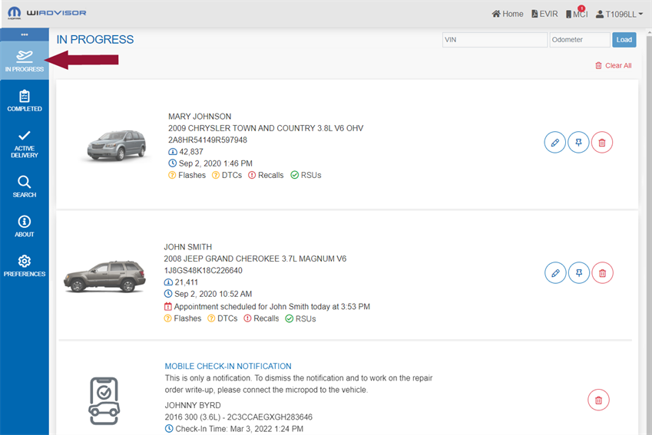Click odometer reading 42,837

(186, 152)
